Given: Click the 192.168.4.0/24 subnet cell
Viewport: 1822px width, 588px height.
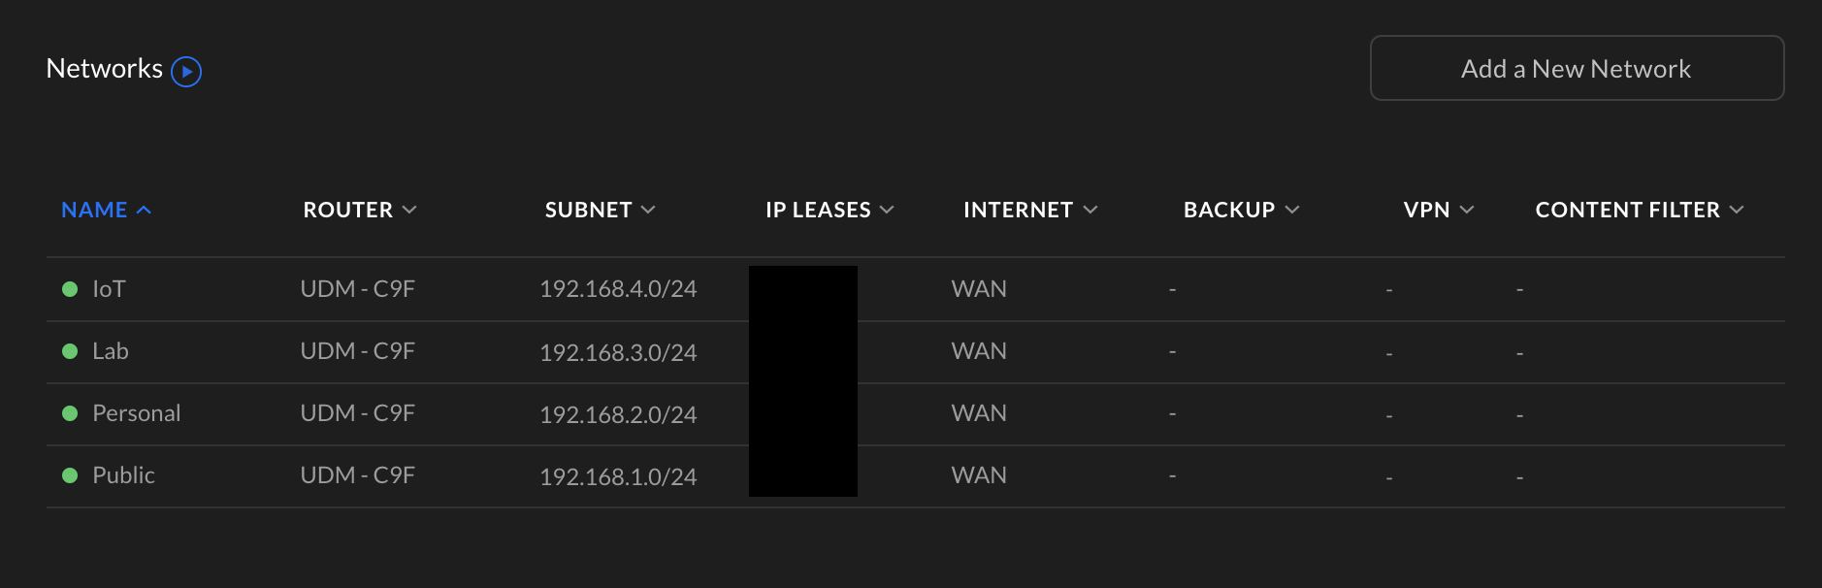Looking at the screenshot, I should click(x=618, y=289).
